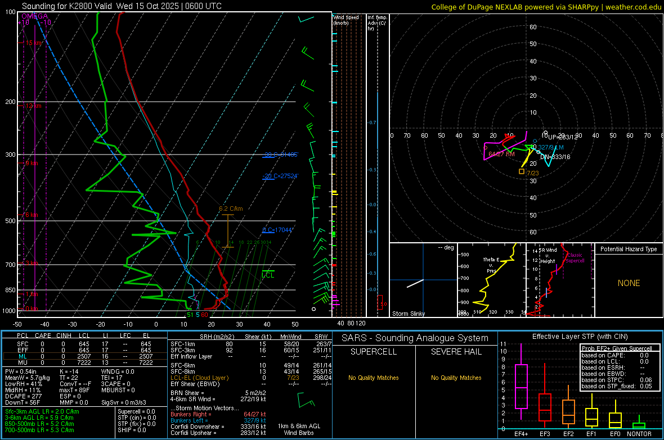Click No Quality Matches under SEVERE HAIL
Image resolution: width=664 pixels, height=440 pixels.
pos(456,378)
